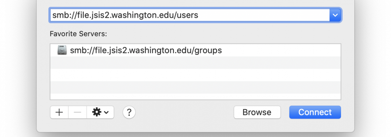Click the question mark help icon
This screenshot has height=137, width=391.
tap(129, 112)
